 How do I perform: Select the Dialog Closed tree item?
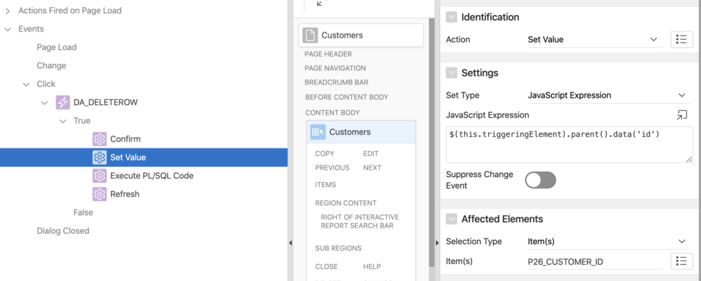click(x=63, y=230)
